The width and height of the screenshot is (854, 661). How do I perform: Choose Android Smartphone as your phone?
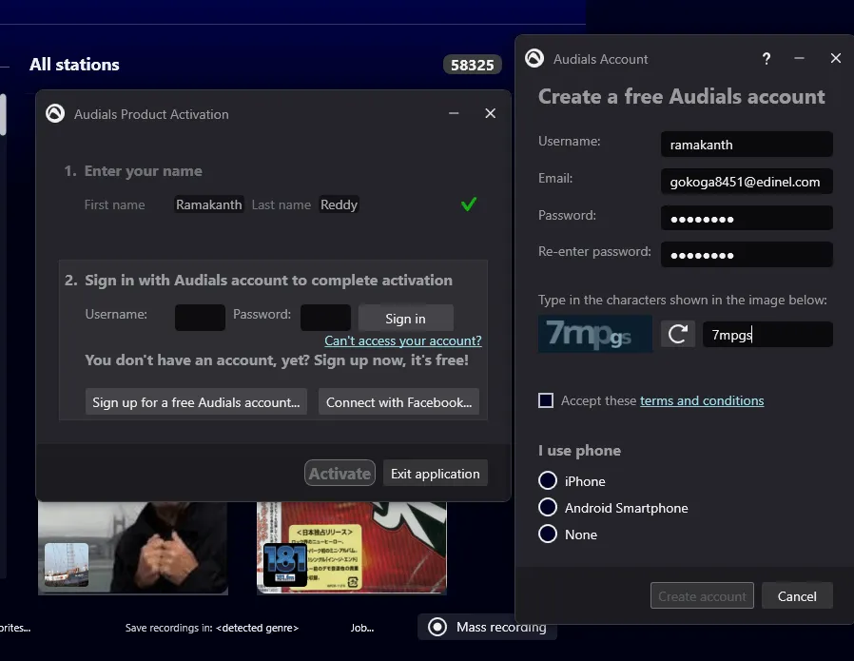[x=548, y=507]
